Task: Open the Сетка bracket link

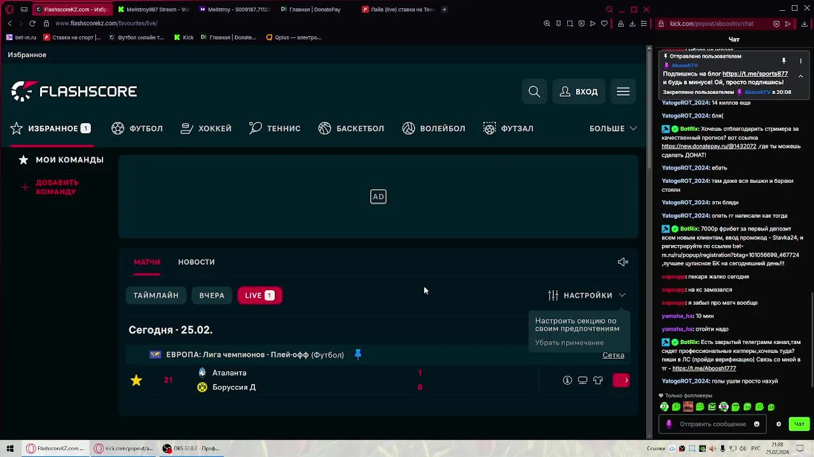Action: tap(613, 355)
